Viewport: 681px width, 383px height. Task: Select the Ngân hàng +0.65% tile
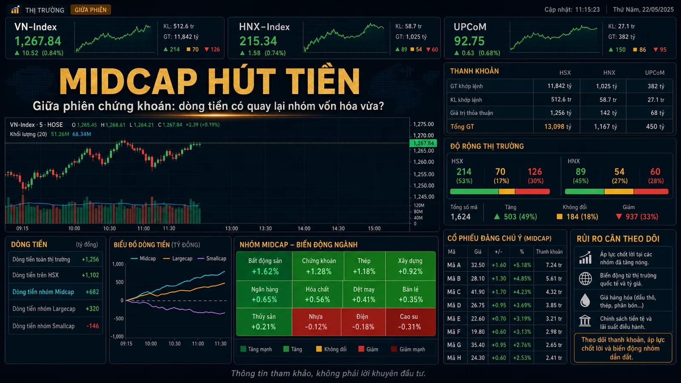[x=265, y=294]
